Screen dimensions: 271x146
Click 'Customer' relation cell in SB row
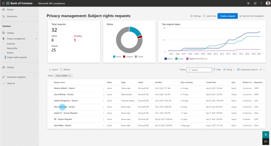click(x=246, y=119)
